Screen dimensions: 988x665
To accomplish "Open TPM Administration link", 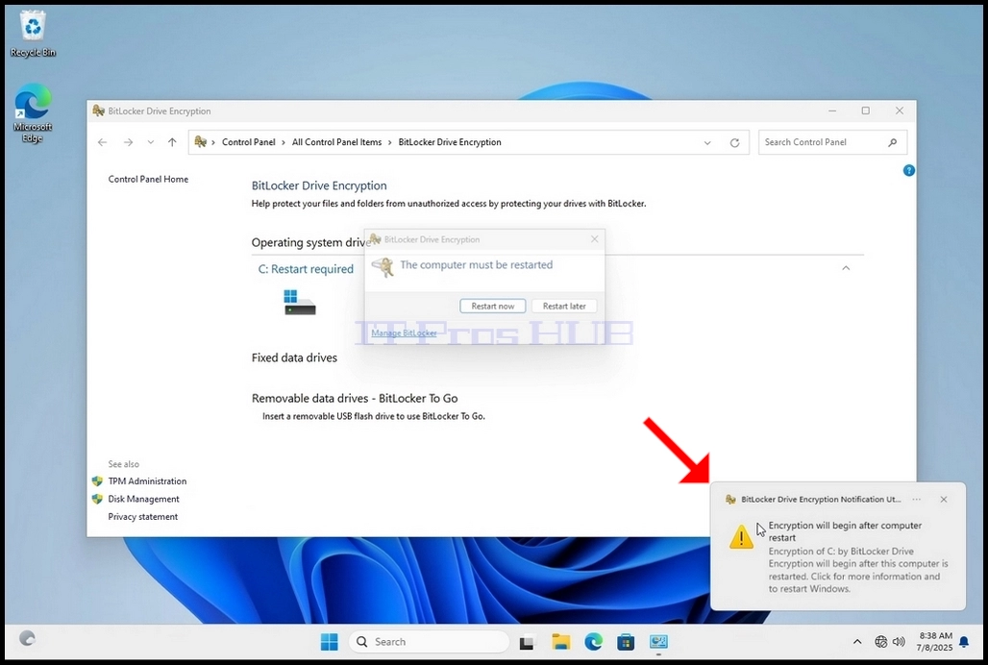I will pyautogui.click(x=147, y=481).
